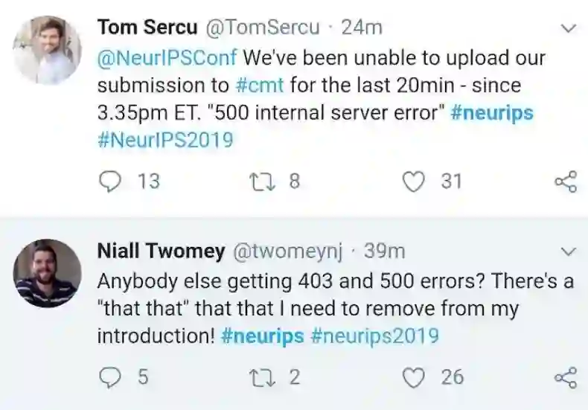Click the Niall Twomey display name
The width and height of the screenshot is (588, 410).
click(161, 252)
